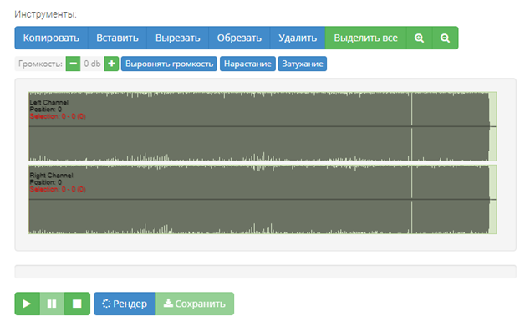
Task: Click the zoom out magnifier icon
Action: [445, 38]
